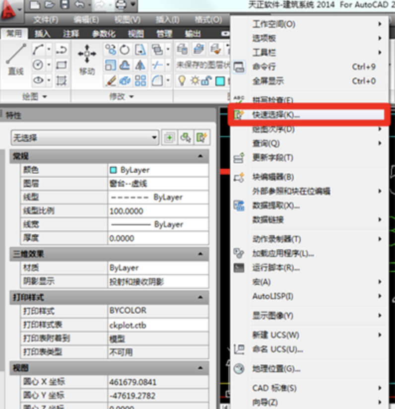
Task: Switch to the 输出 ribbon tab
Action: 193,34
